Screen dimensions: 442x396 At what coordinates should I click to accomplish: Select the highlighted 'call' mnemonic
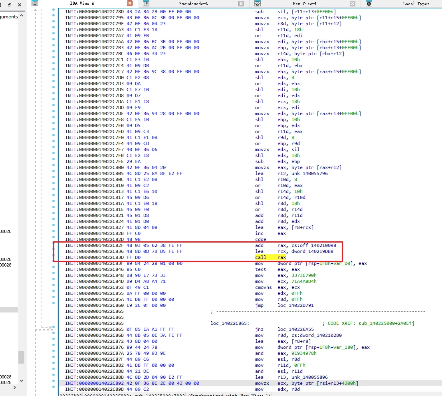(x=260, y=257)
